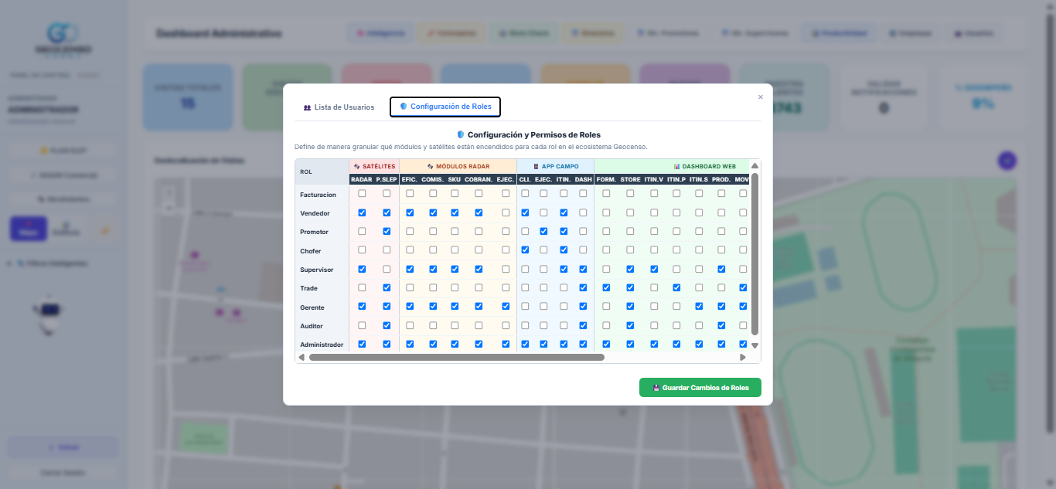The height and width of the screenshot is (489, 1056).
Task: Click up arrow of vertical table scrollbar
Action: pyautogui.click(x=755, y=166)
